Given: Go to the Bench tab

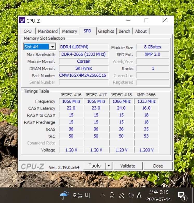Looking at the screenshot, I should 124,31.
